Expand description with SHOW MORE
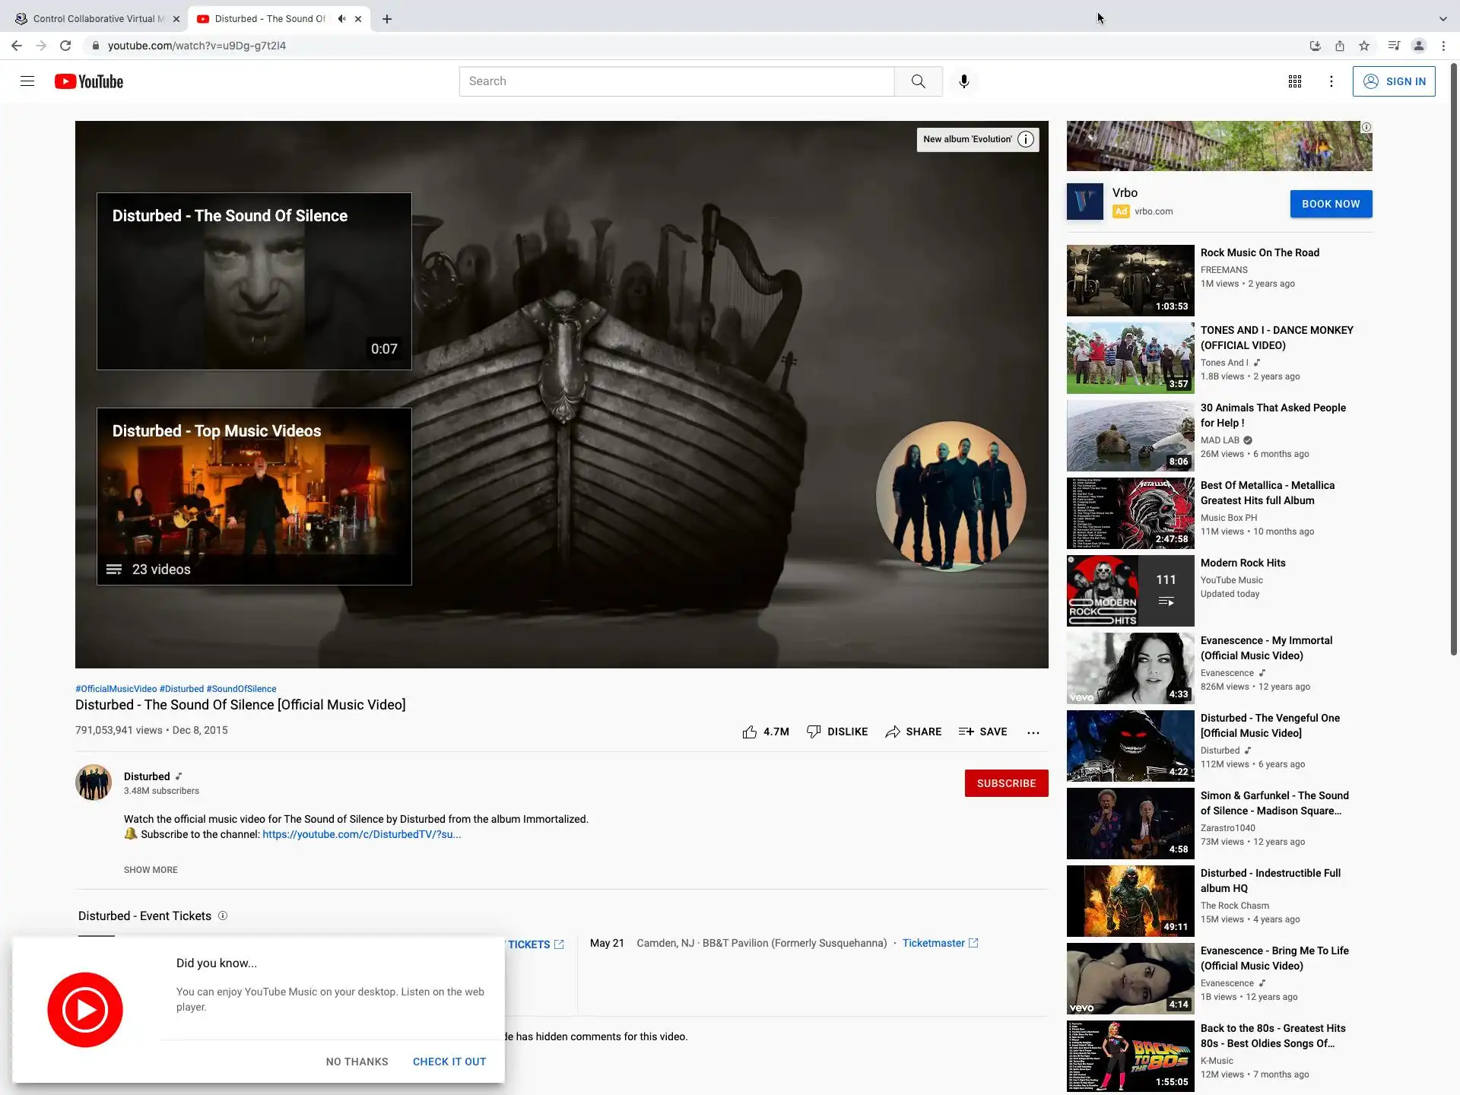The width and height of the screenshot is (1460, 1095). tap(151, 870)
